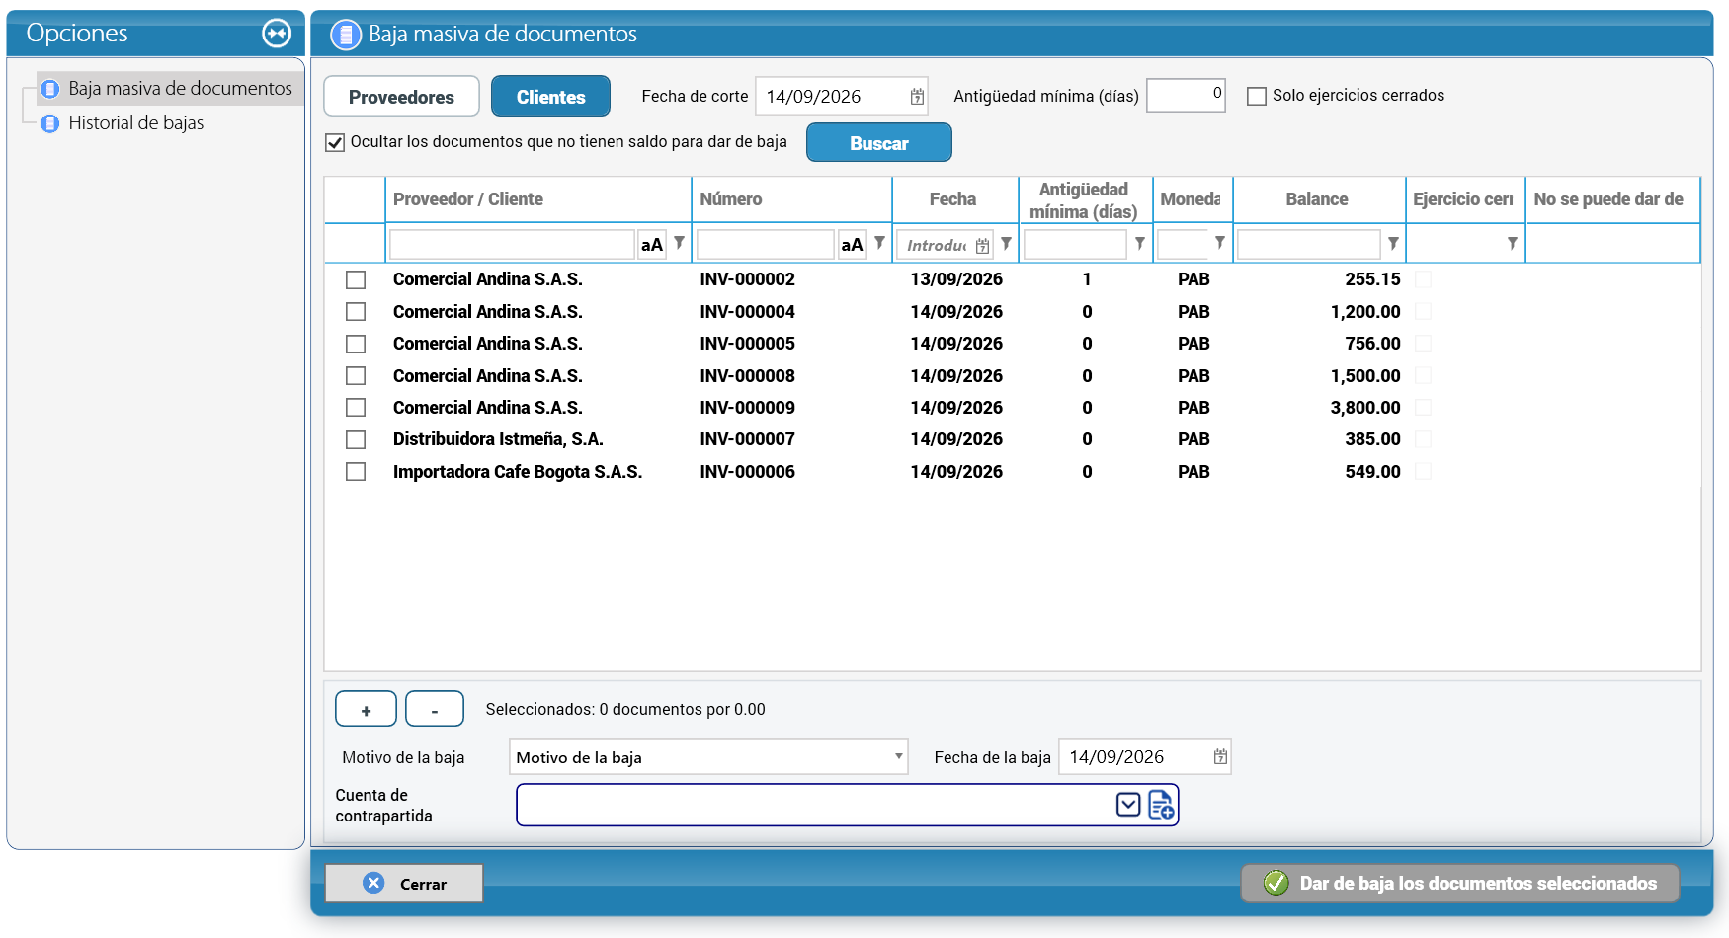The image size is (1729, 938).
Task: Tick checkbox for Distribuidora Istmeña invoice INV-000007
Action: 356,439
